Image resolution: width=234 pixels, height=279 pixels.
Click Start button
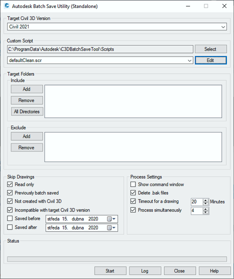(x=110, y=271)
